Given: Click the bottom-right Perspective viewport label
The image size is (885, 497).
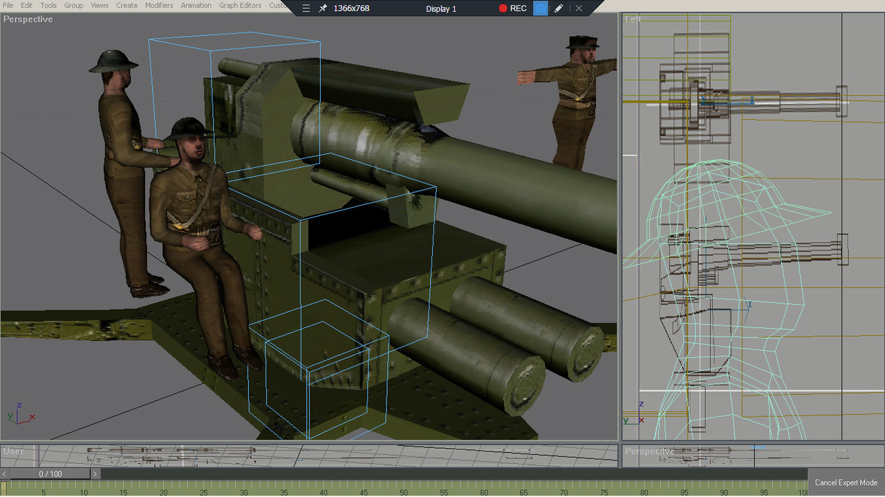Looking at the screenshot, I should [650, 451].
